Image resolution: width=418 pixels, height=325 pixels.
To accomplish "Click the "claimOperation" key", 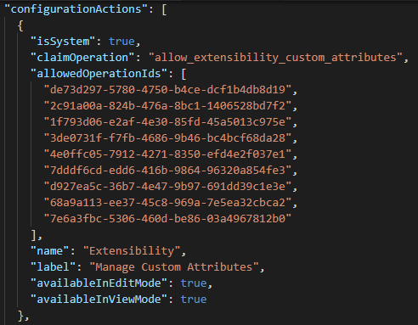I will (82, 58).
